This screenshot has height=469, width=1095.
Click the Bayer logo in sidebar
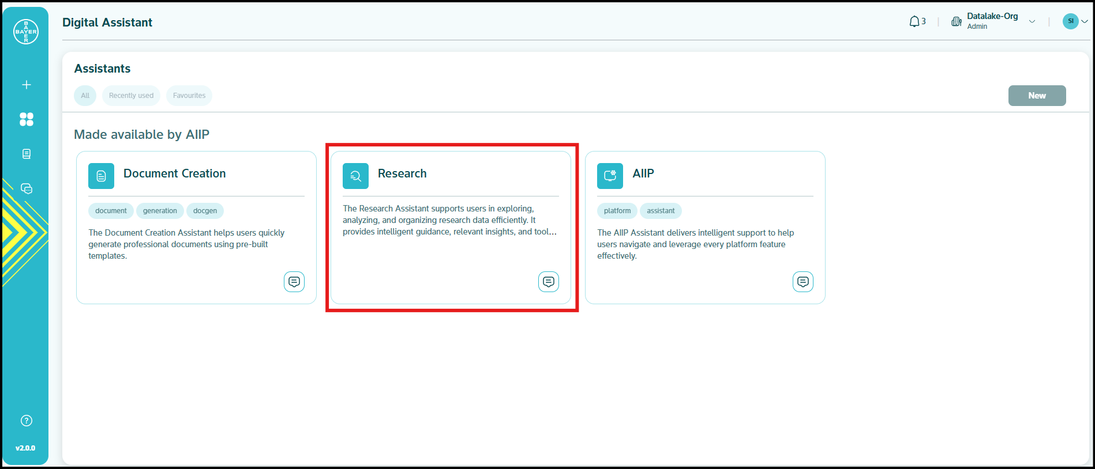[26, 32]
